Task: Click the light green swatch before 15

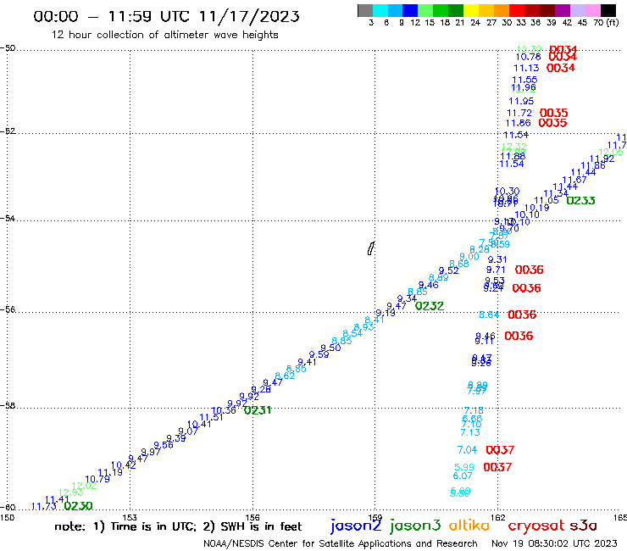Action: (425, 11)
